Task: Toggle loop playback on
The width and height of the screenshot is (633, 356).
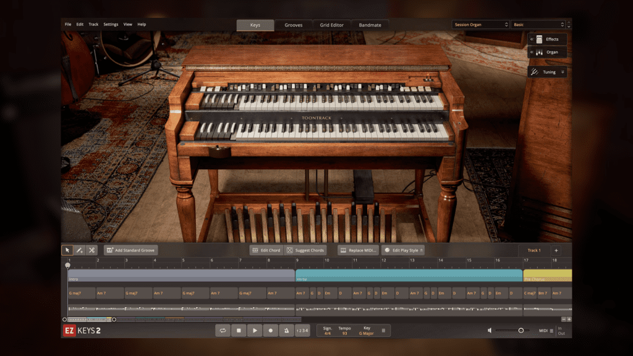Action: (223, 331)
